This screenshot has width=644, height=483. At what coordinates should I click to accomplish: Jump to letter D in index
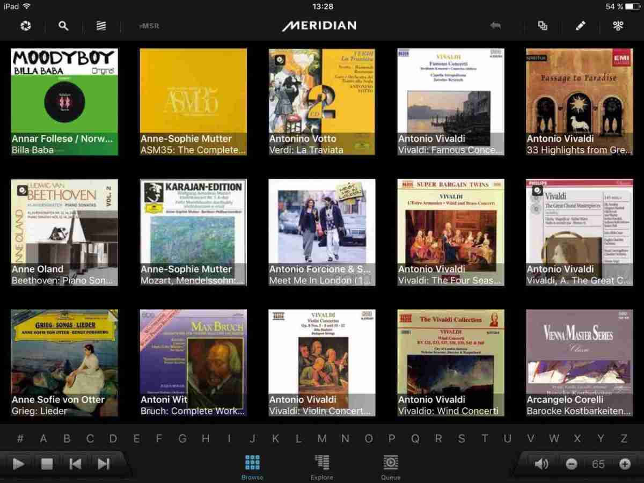[113, 438]
